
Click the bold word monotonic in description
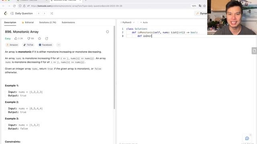pos(24,52)
